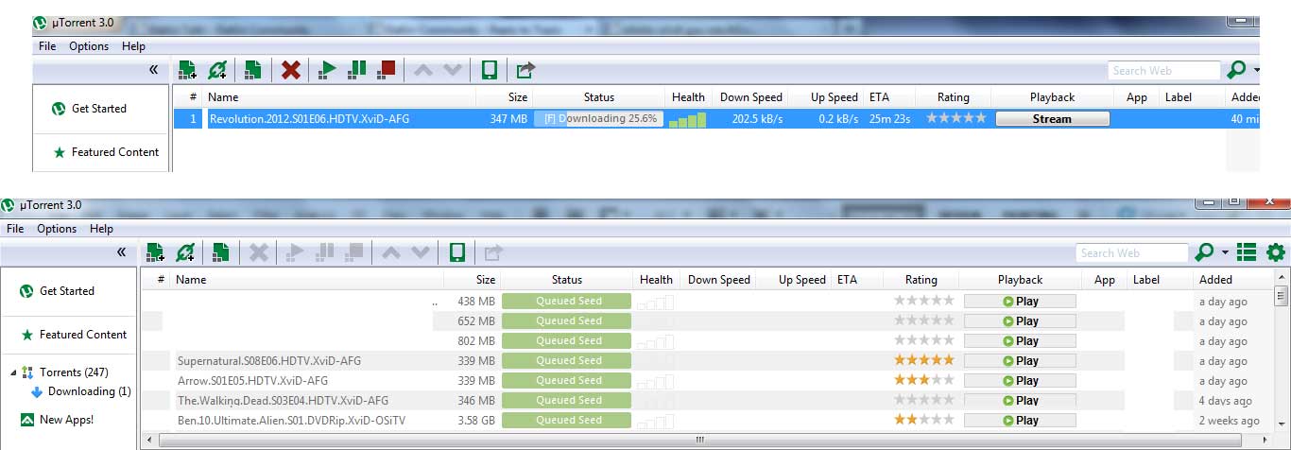Open the Options menu in upper window
The width and height of the screenshot is (1291, 450).
[89, 46]
